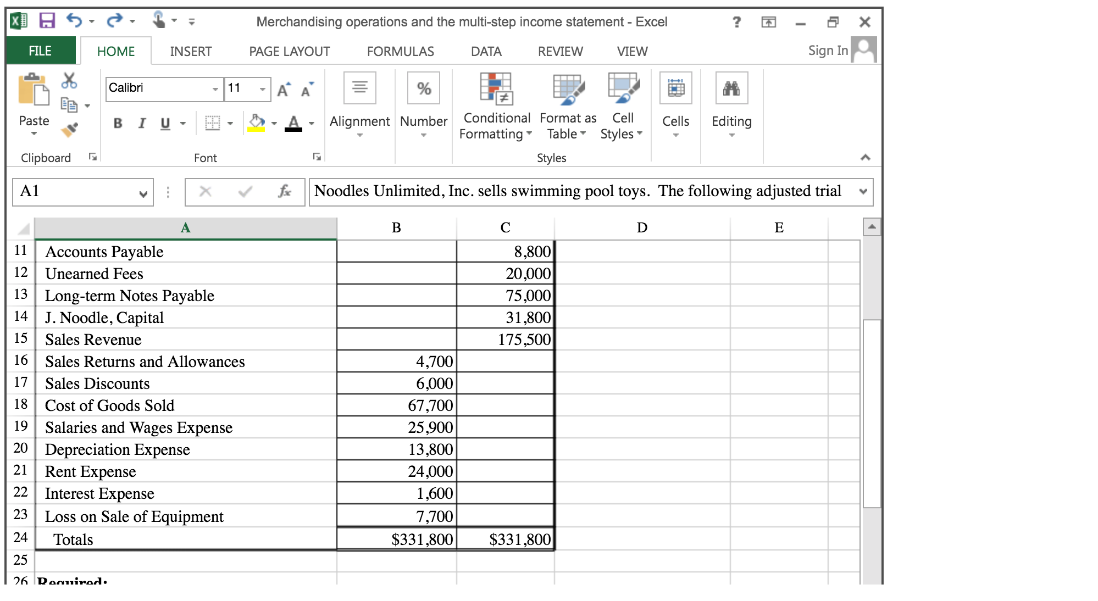Viewport: 1098px width, 601px height.
Task: Click the fill color yellow paint bucket
Action: click(x=256, y=122)
